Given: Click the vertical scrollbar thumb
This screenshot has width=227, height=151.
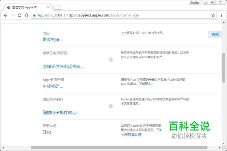Looking at the screenshot, I should pyautogui.click(x=224, y=67).
